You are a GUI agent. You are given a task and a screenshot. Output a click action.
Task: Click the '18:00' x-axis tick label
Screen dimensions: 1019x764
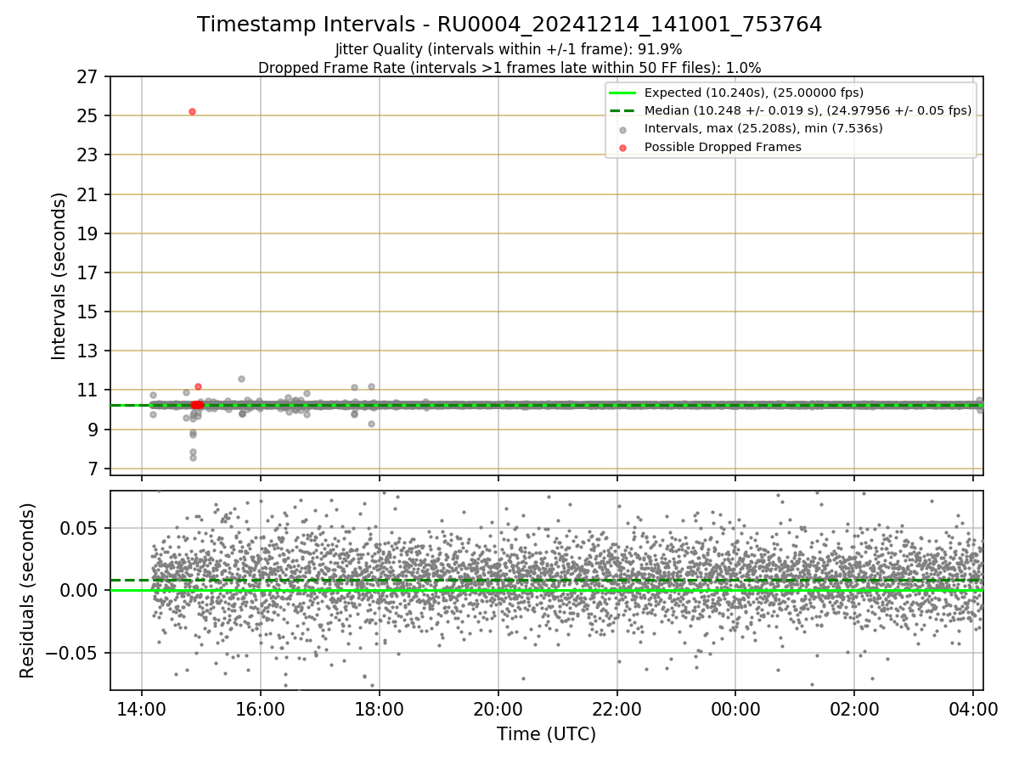[x=379, y=709]
